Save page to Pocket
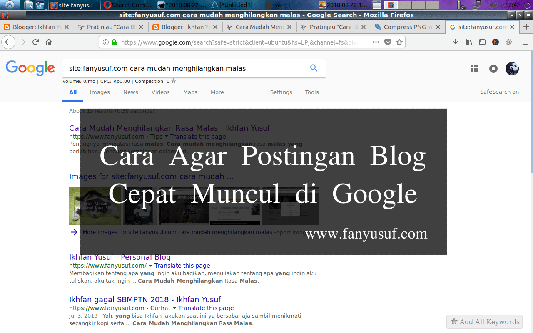Screen dimensions: 533x333 tap(388, 42)
